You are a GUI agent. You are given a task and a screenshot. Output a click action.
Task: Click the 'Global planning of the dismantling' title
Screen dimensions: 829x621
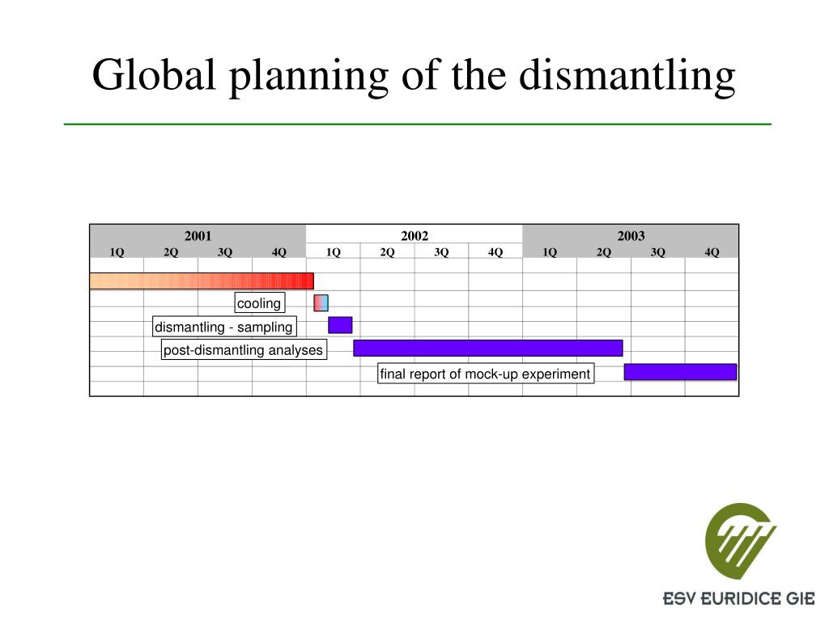pyautogui.click(x=414, y=75)
